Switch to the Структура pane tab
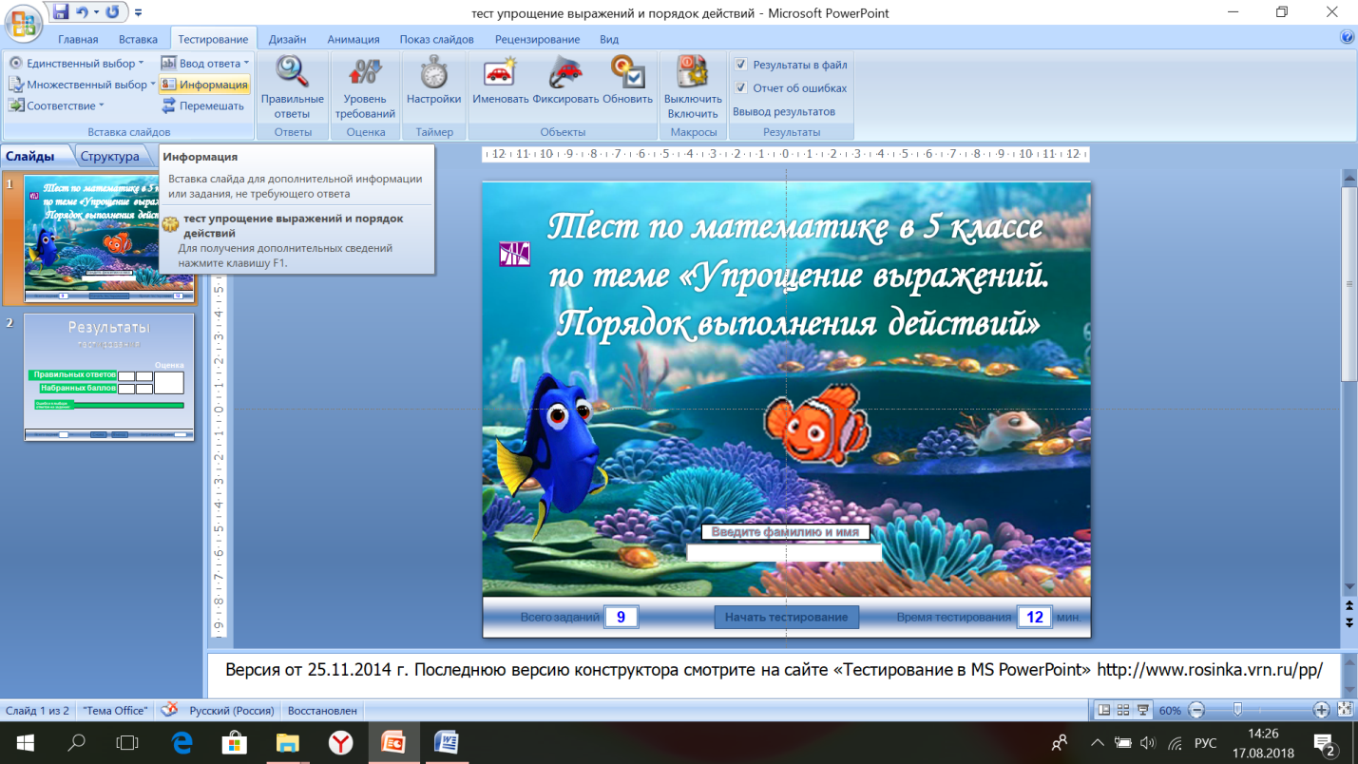This screenshot has width=1358, height=764. coord(109,156)
